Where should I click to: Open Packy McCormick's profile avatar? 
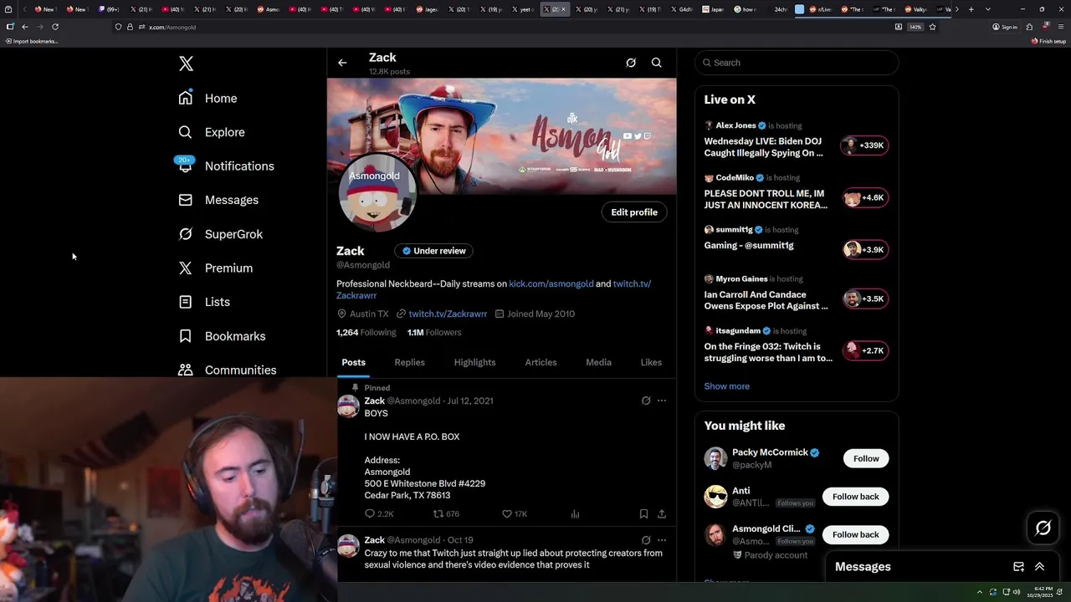pos(715,458)
